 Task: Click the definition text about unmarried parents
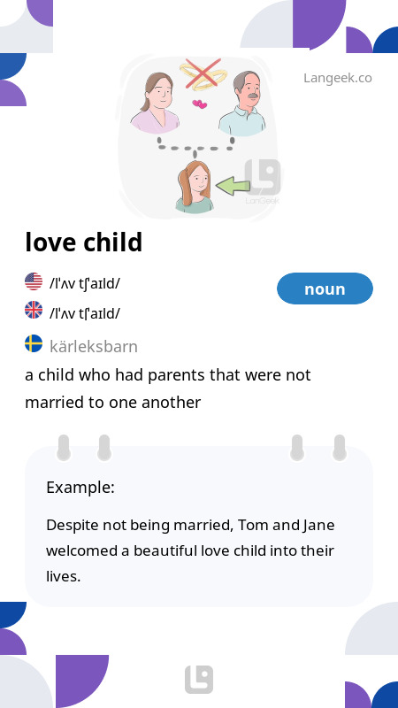click(x=168, y=389)
